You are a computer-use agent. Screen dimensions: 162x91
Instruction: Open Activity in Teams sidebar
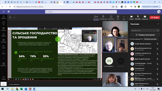coord(4,17)
